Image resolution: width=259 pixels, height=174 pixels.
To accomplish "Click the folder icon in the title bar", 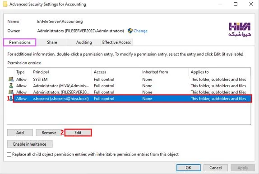I will click(x=5, y=4).
